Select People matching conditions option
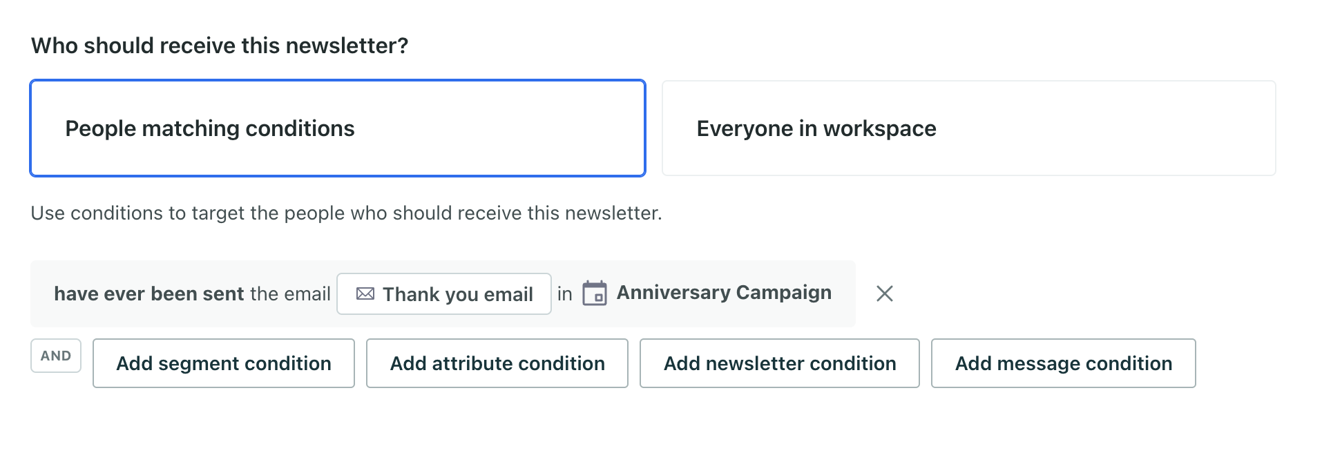This screenshot has height=453, width=1322. click(x=338, y=128)
